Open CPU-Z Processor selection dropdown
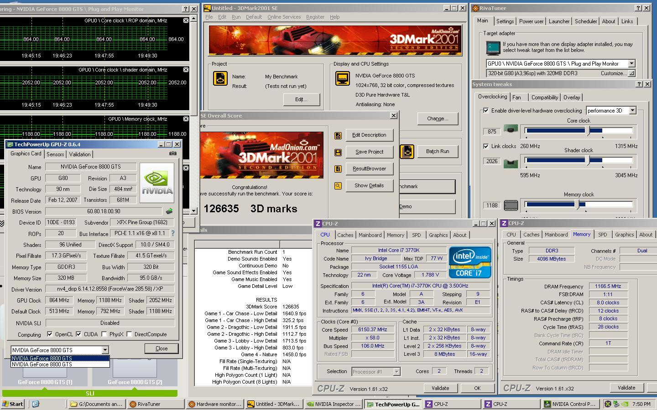The image size is (657, 410). (396, 372)
